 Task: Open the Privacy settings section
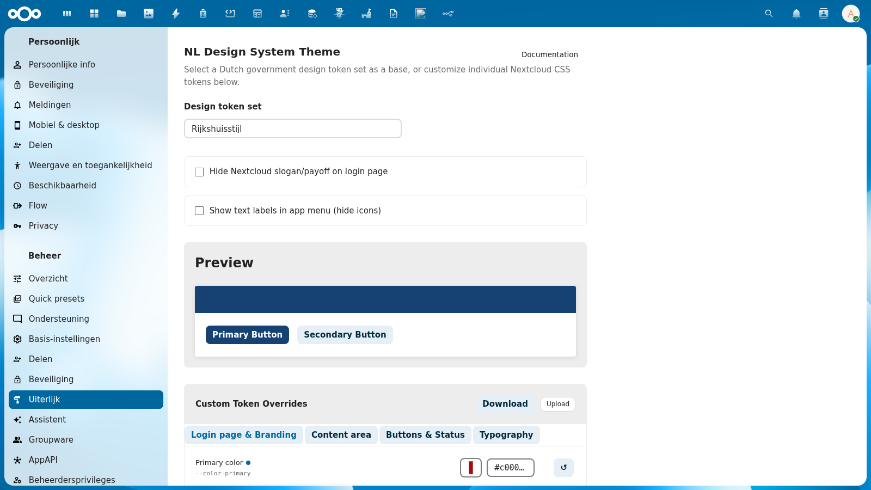click(x=86, y=226)
